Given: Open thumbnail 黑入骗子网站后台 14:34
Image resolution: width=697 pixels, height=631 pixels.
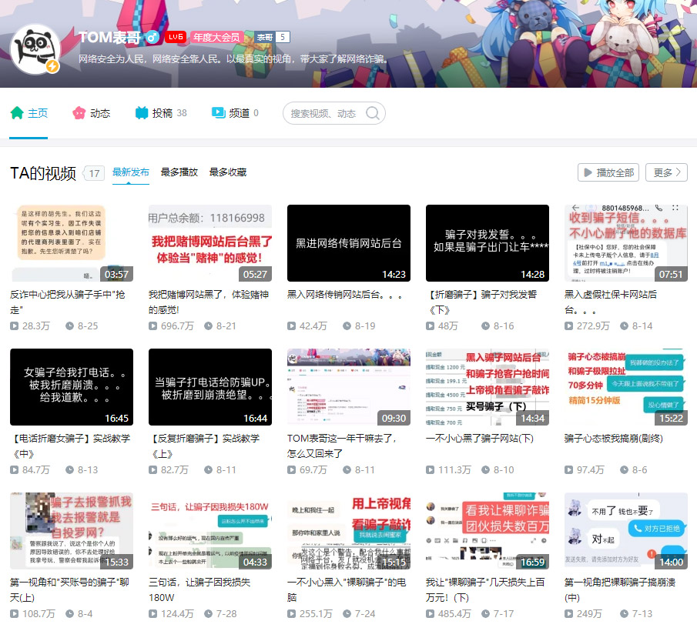Looking at the screenshot, I should pyautogui.click(x=488, y=387).
